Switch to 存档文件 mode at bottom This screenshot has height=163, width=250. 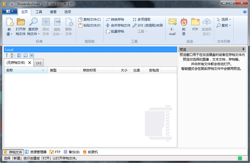(13, 152)
